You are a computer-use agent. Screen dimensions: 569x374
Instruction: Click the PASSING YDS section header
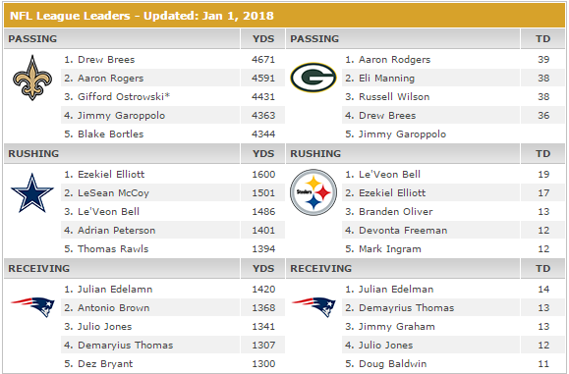[x=144, y=39]
